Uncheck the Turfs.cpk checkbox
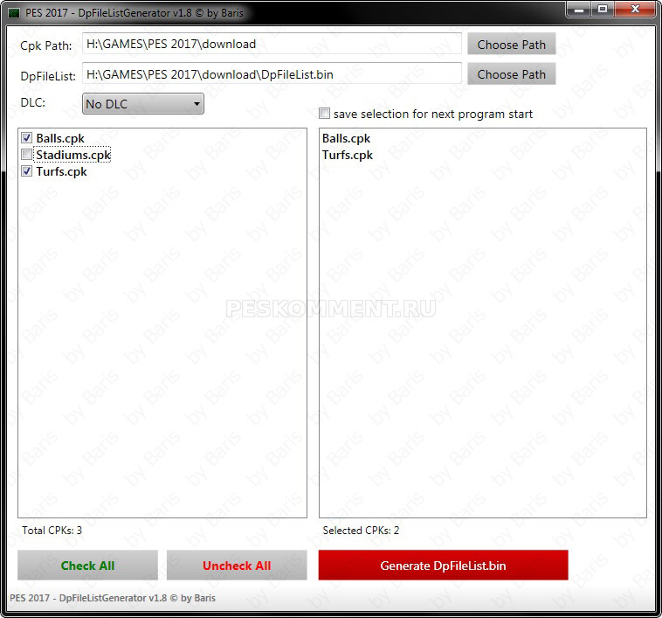662x618 pixels. pos(26,171)
